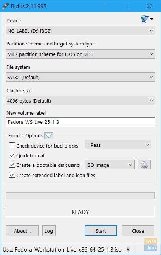Open the ISO Image boot type dropdown
161x255 pixels.
[x=110, y=165]
